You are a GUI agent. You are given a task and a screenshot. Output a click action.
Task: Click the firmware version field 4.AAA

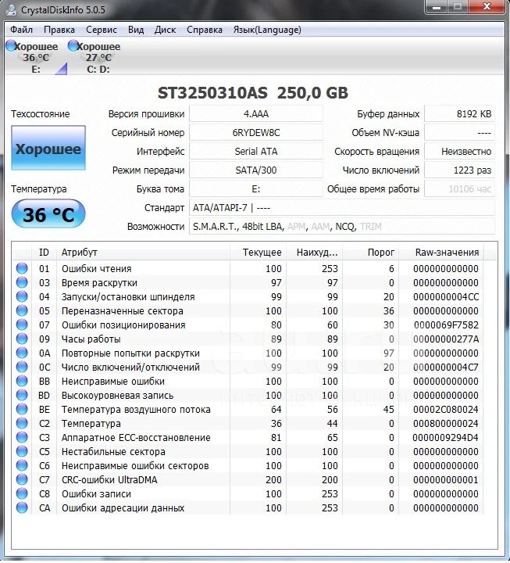pyautogui.click(x=256, y=114)
